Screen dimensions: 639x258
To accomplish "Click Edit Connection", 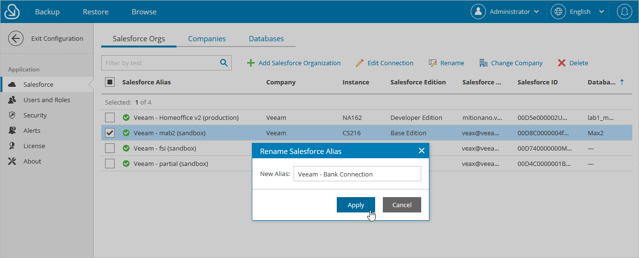I will 390,63.
